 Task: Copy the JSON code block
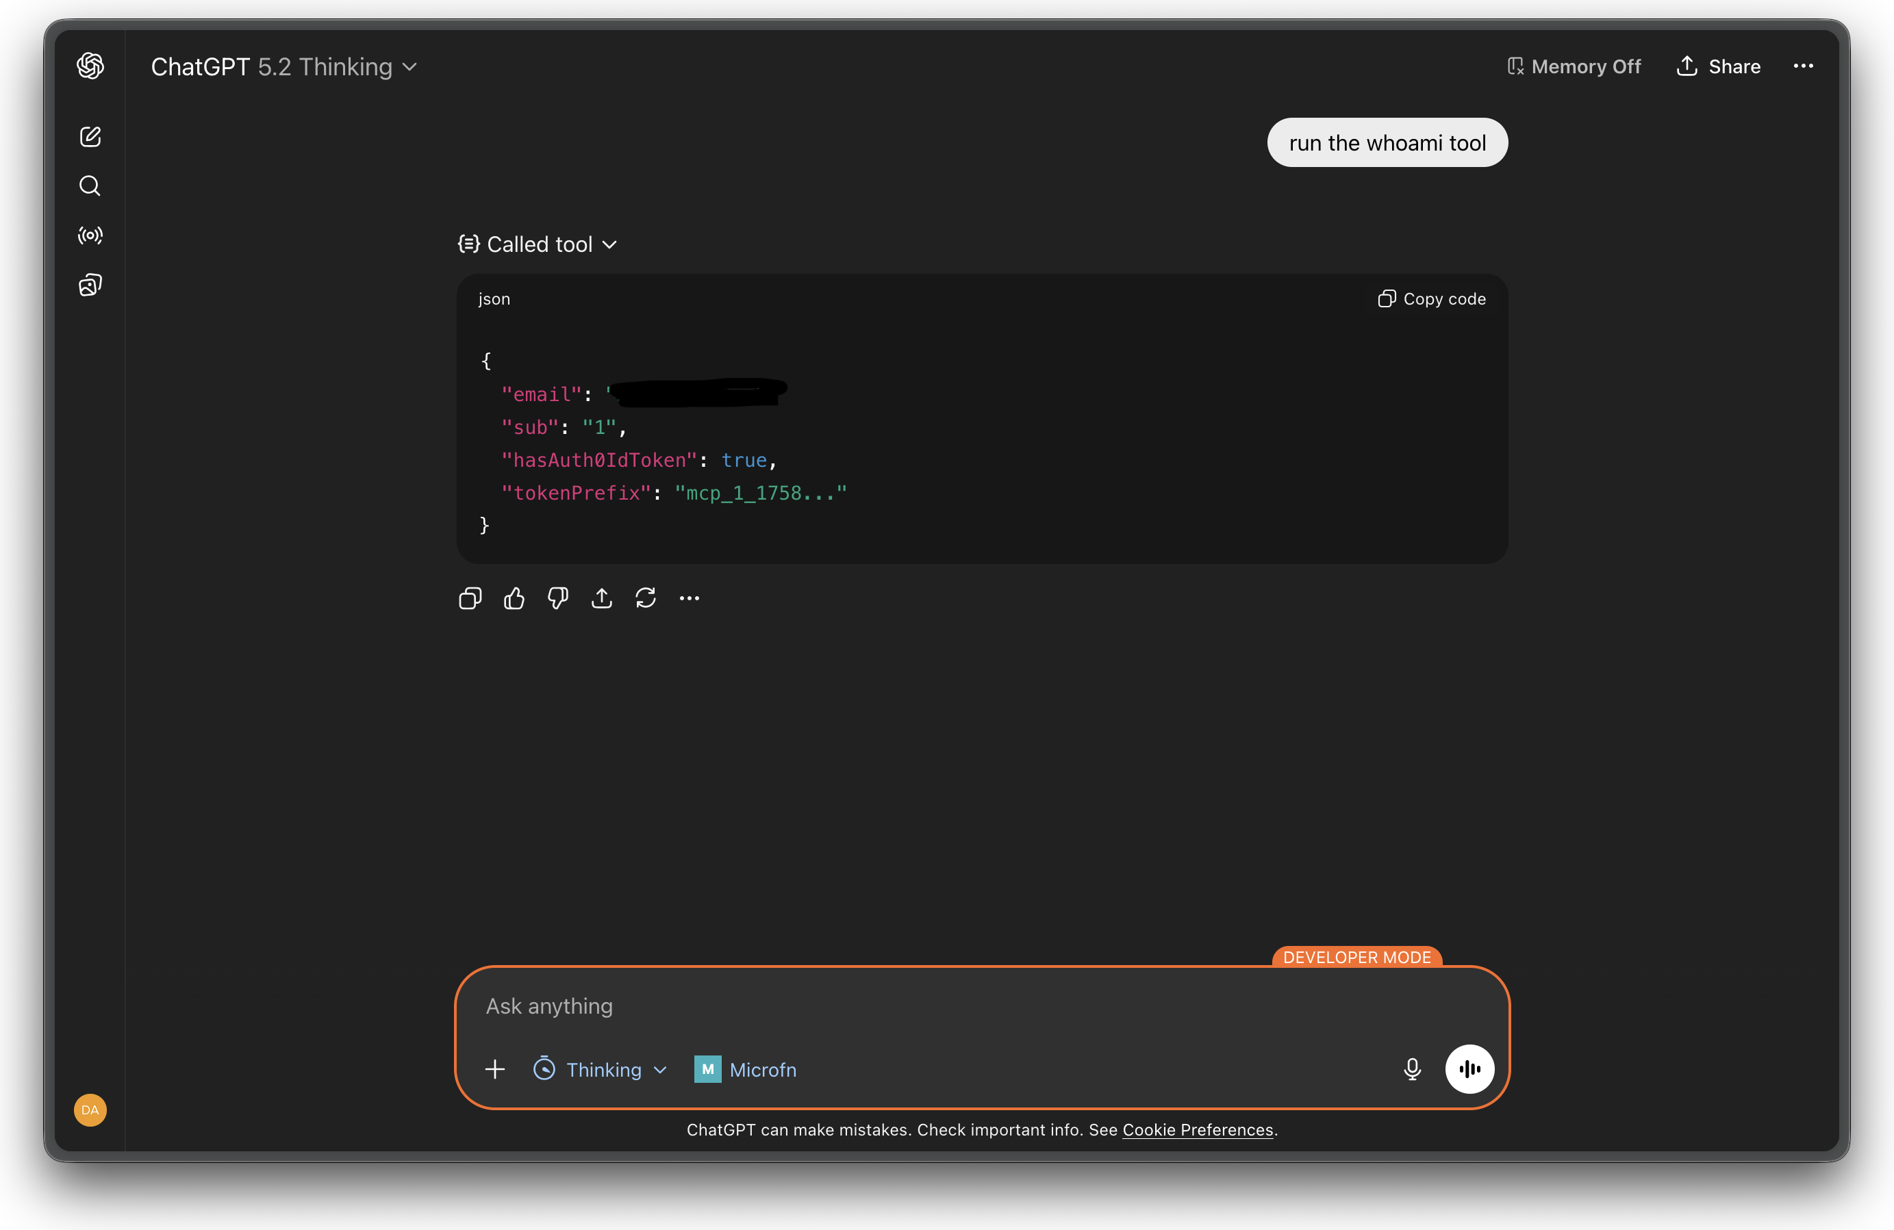coord(1432,299)
